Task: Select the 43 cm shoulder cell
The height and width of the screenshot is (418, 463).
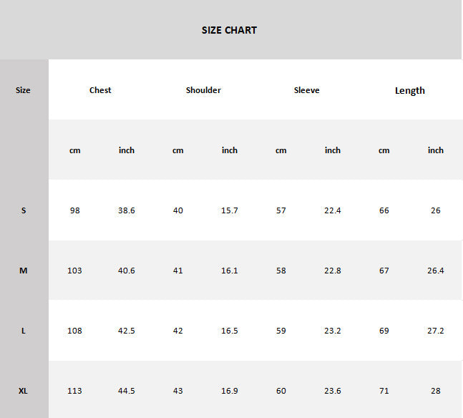Action: point(178,391)
